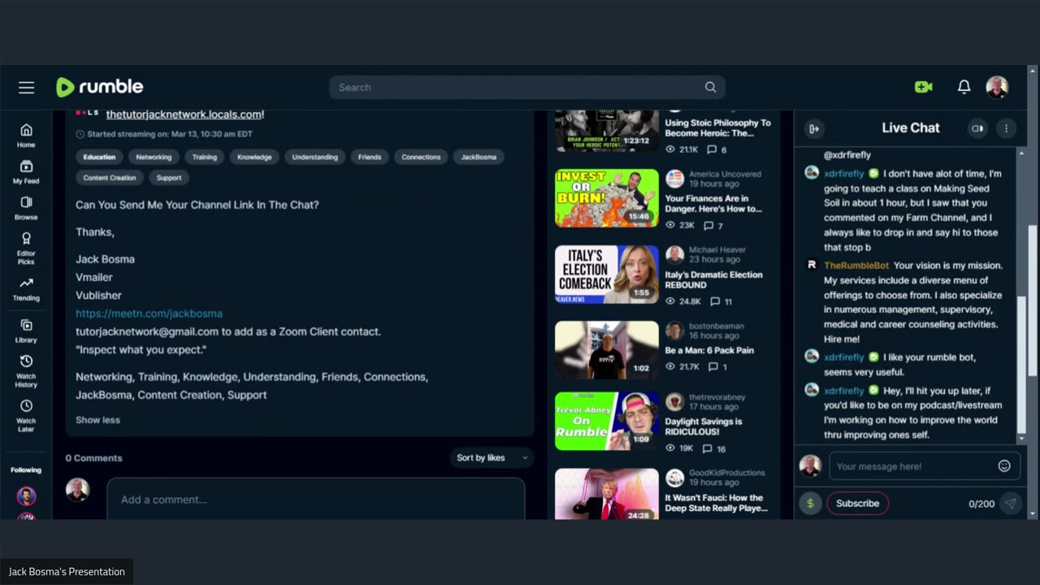
Task: Click the followed channel avatar under Following
Action: tap(26, 496)
